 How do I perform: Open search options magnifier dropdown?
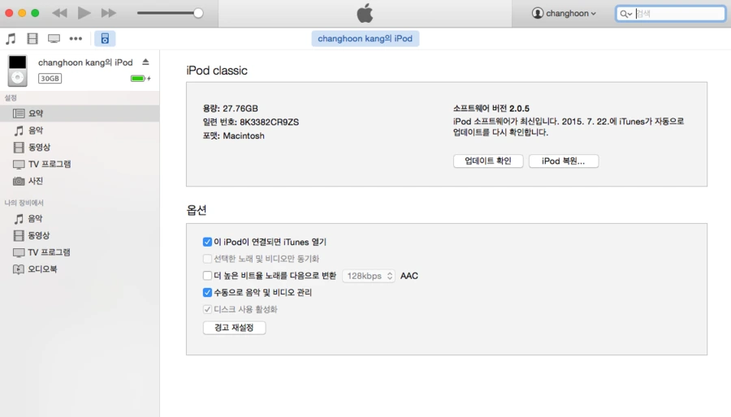[625, 14]
